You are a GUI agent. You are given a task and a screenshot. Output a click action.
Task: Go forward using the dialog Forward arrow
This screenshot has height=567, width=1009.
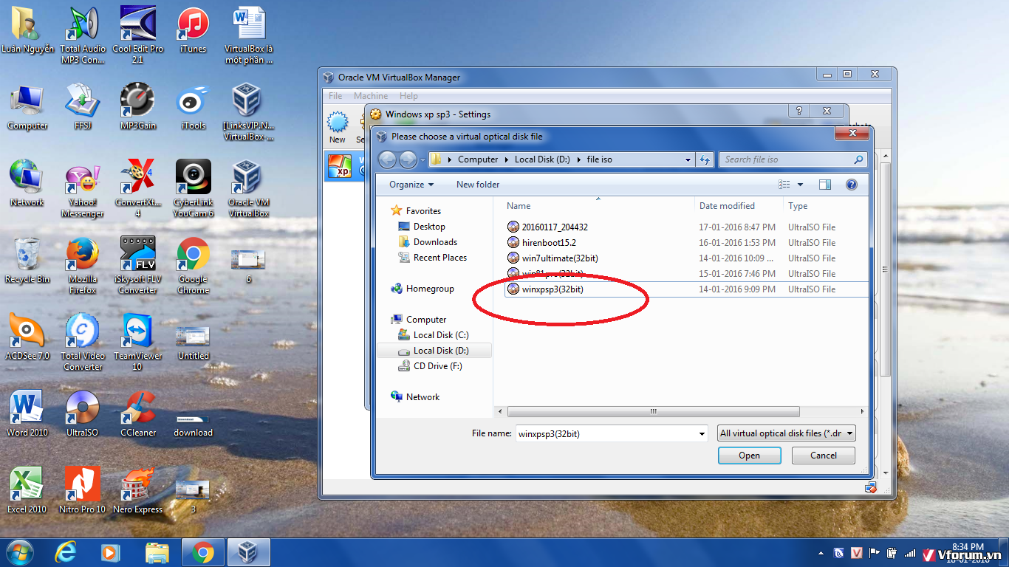click(x=408, y=159)
